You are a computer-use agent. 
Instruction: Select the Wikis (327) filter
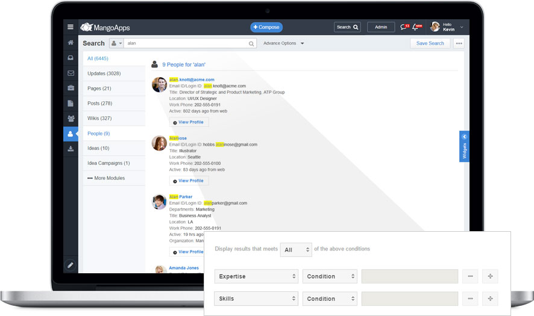click(x=114, y=119)
